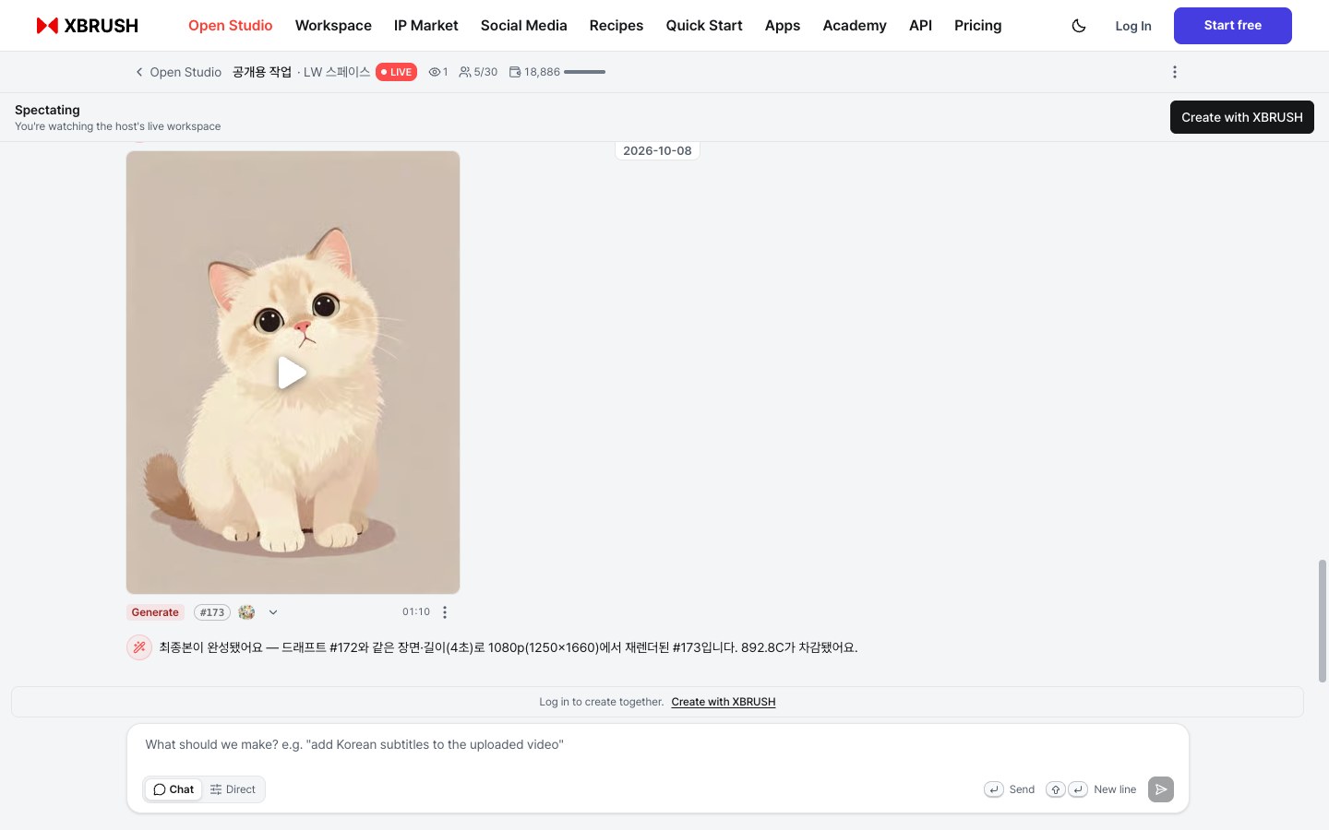This screenshot has height=830, width=1329.
Task: Switch to Chat mode
Action: click(174, 789)
